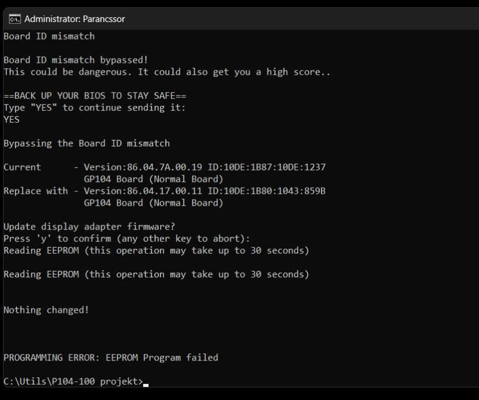Select the Current version 86.04.7A.00.19 text
Screen dimensions: 479x400
[x=143, y=167]
